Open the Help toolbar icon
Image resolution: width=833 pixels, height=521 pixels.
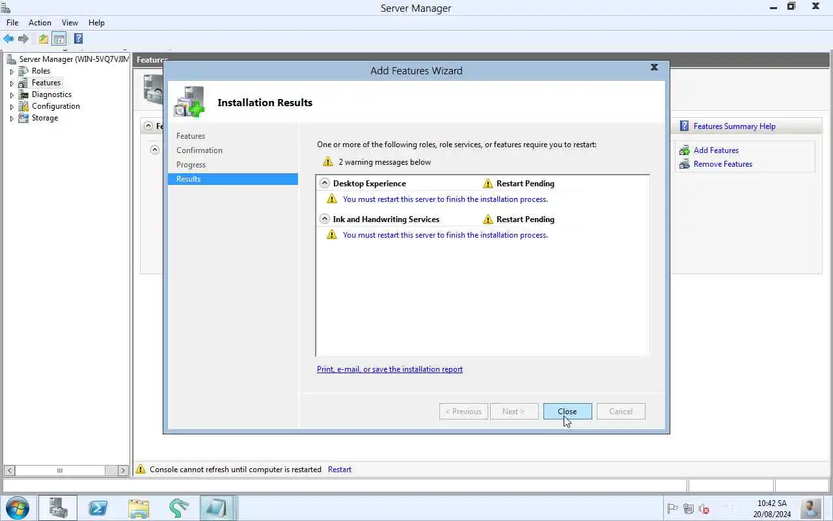78,39
